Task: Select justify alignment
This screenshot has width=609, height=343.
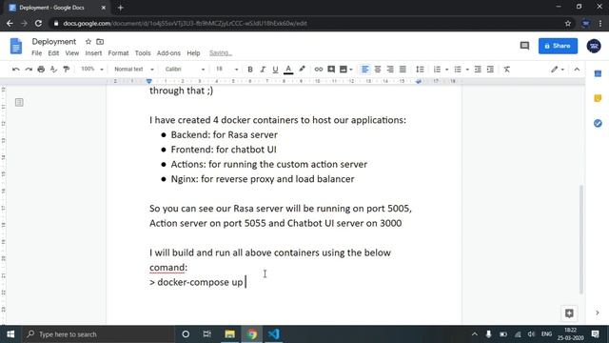Action: (x=403, y=70)
